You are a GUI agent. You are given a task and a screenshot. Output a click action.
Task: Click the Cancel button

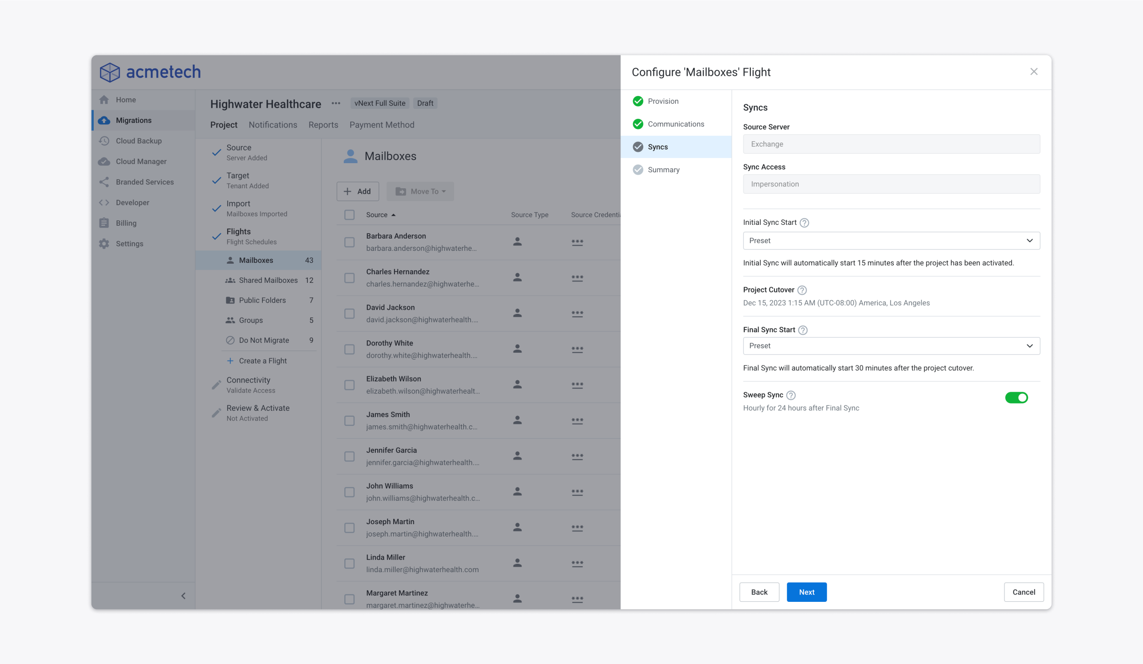[x=1024, y=592]
